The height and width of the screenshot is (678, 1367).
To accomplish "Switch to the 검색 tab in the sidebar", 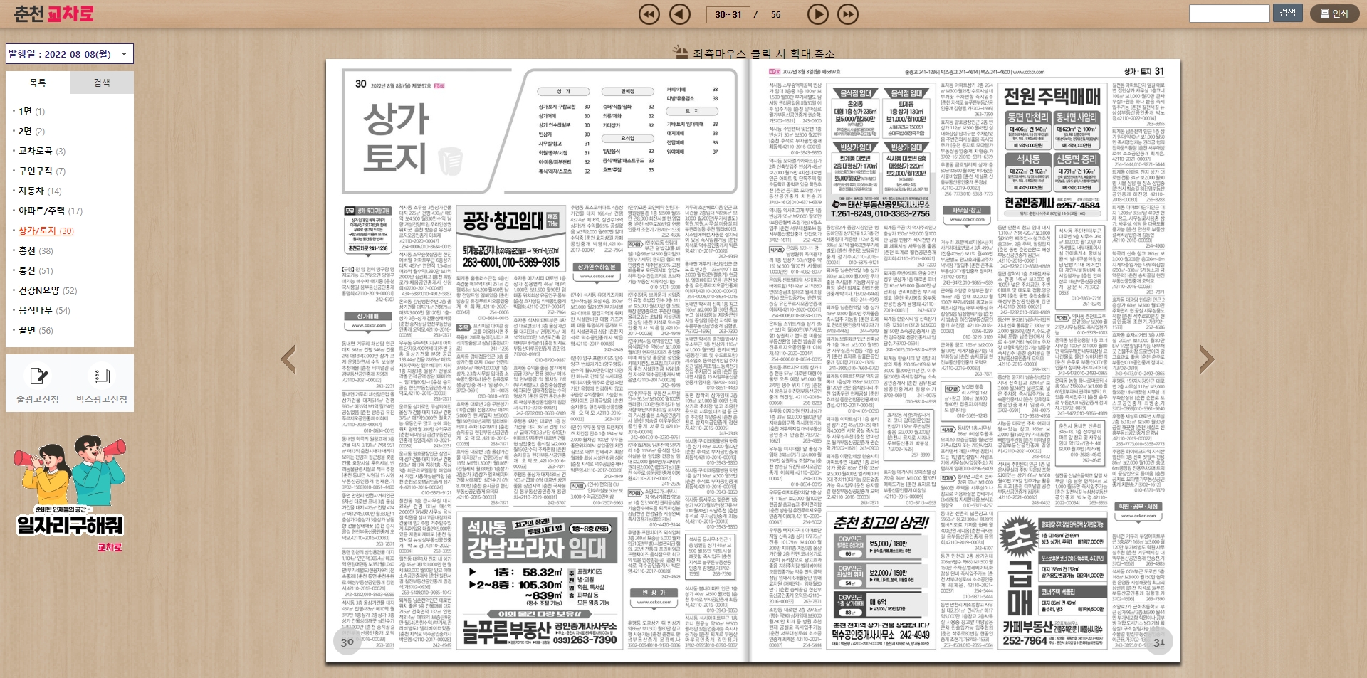I will click(x=100, y=83).
